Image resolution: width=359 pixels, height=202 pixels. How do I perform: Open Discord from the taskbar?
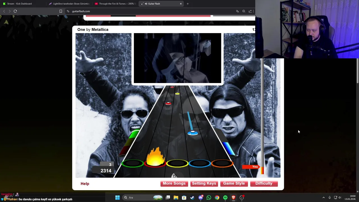[x=201, y=198]
